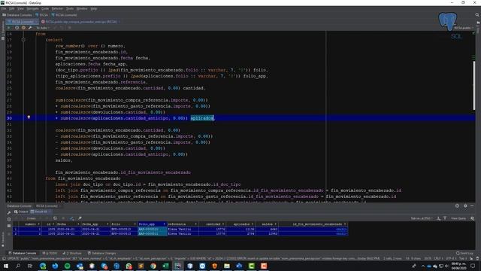Image resolution: width=481 pixels, height=271 pixels.
Task: Open the Window menu
Action: click(x=82, y=8)
